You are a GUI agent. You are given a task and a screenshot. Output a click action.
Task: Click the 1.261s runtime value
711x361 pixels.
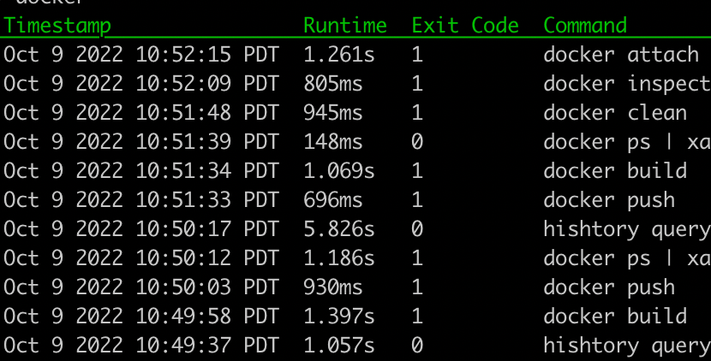[x=339, y=55]
